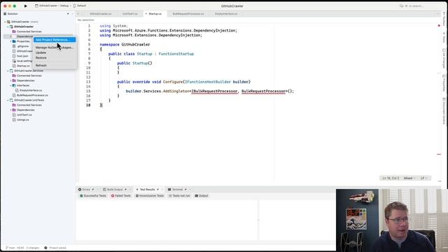Screen dimensions: 448x252
Task: Open the Default run configuration selector
Action: pyautogui.click(x=80, y=6)
